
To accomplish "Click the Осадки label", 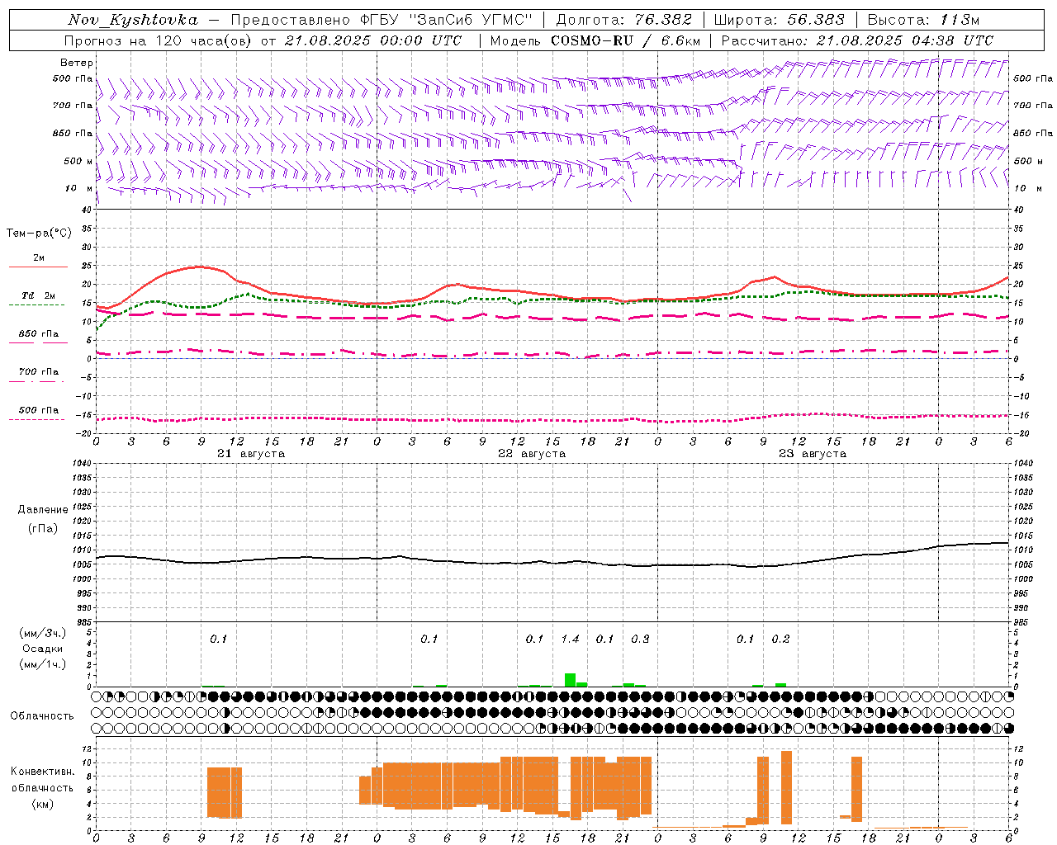I will pyautogui.click(x=43, y=649).
